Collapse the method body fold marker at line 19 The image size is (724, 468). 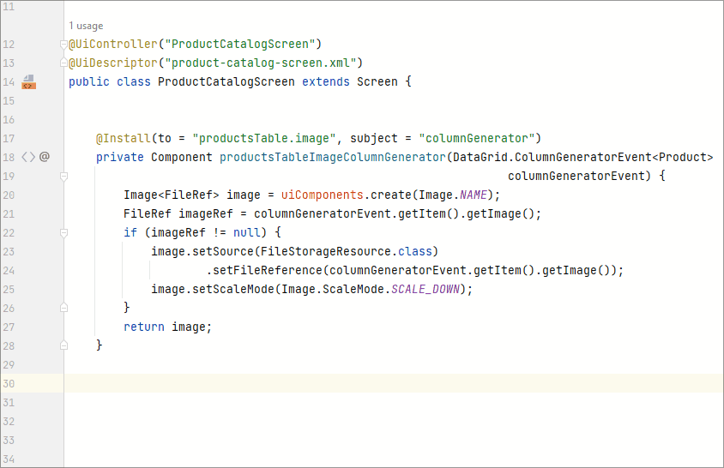tap(64, 177)
